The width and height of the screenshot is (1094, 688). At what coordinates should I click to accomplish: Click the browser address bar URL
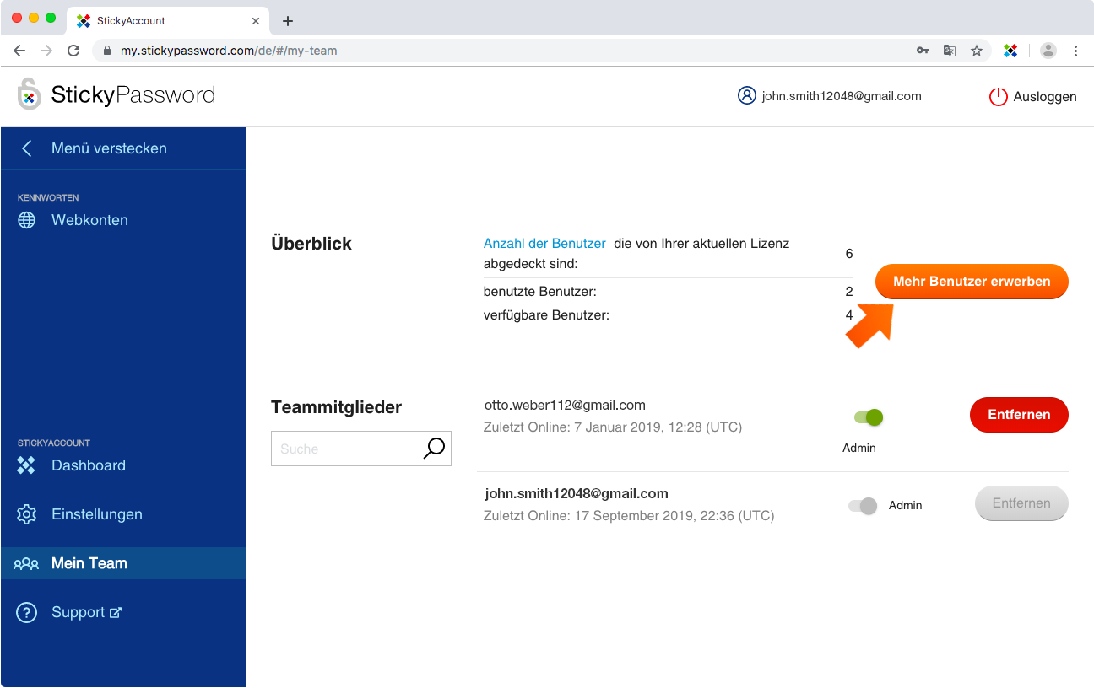[229, 51]
